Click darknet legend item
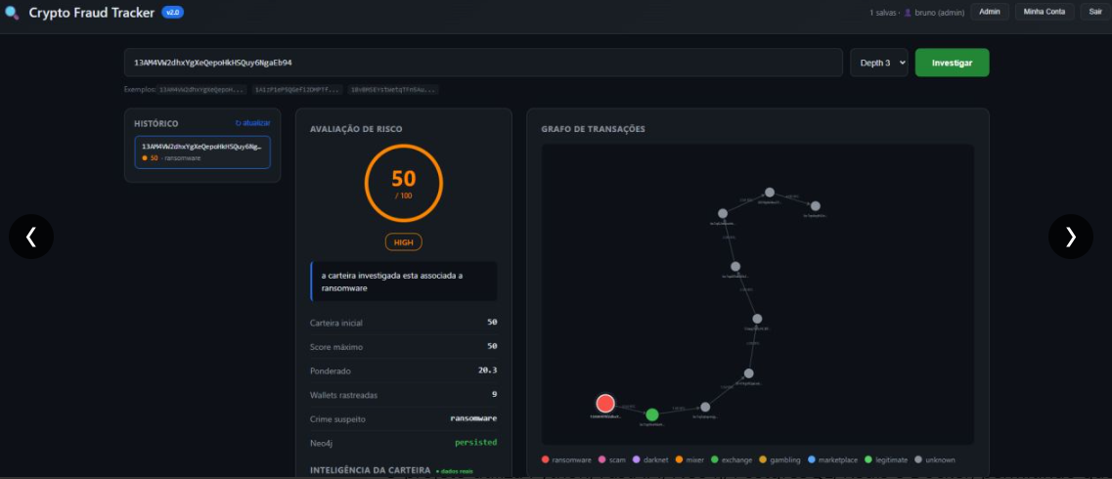 651,459
